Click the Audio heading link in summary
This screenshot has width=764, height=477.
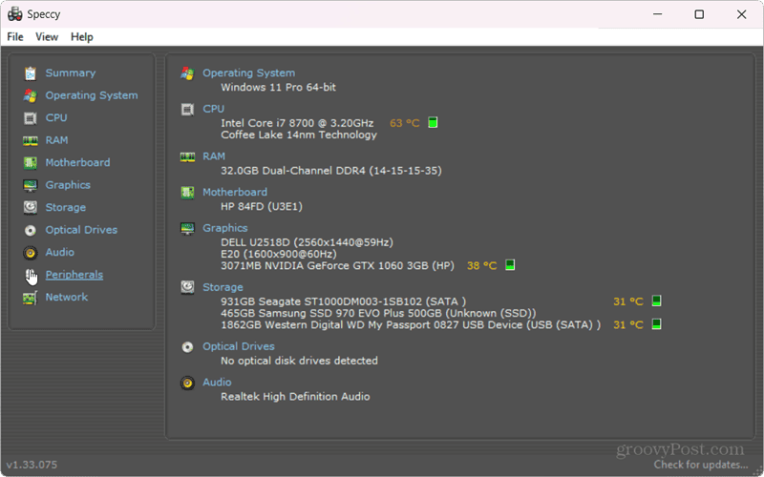click(x=217, y=383)
